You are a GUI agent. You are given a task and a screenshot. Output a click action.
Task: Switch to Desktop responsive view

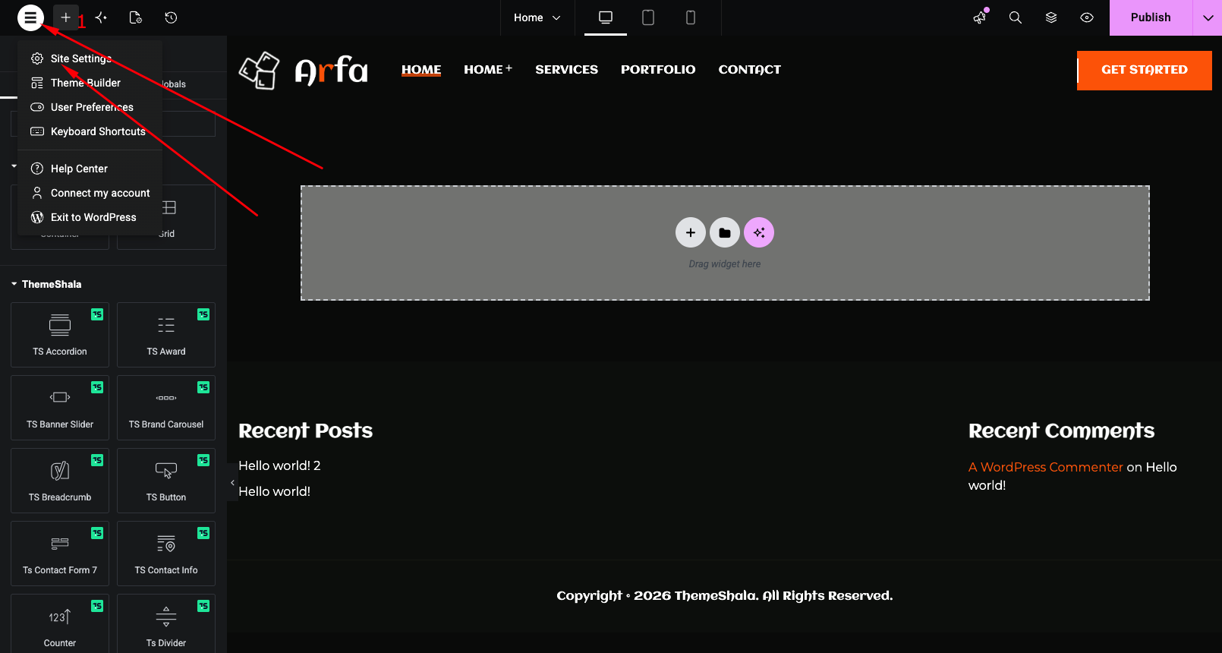606,17
